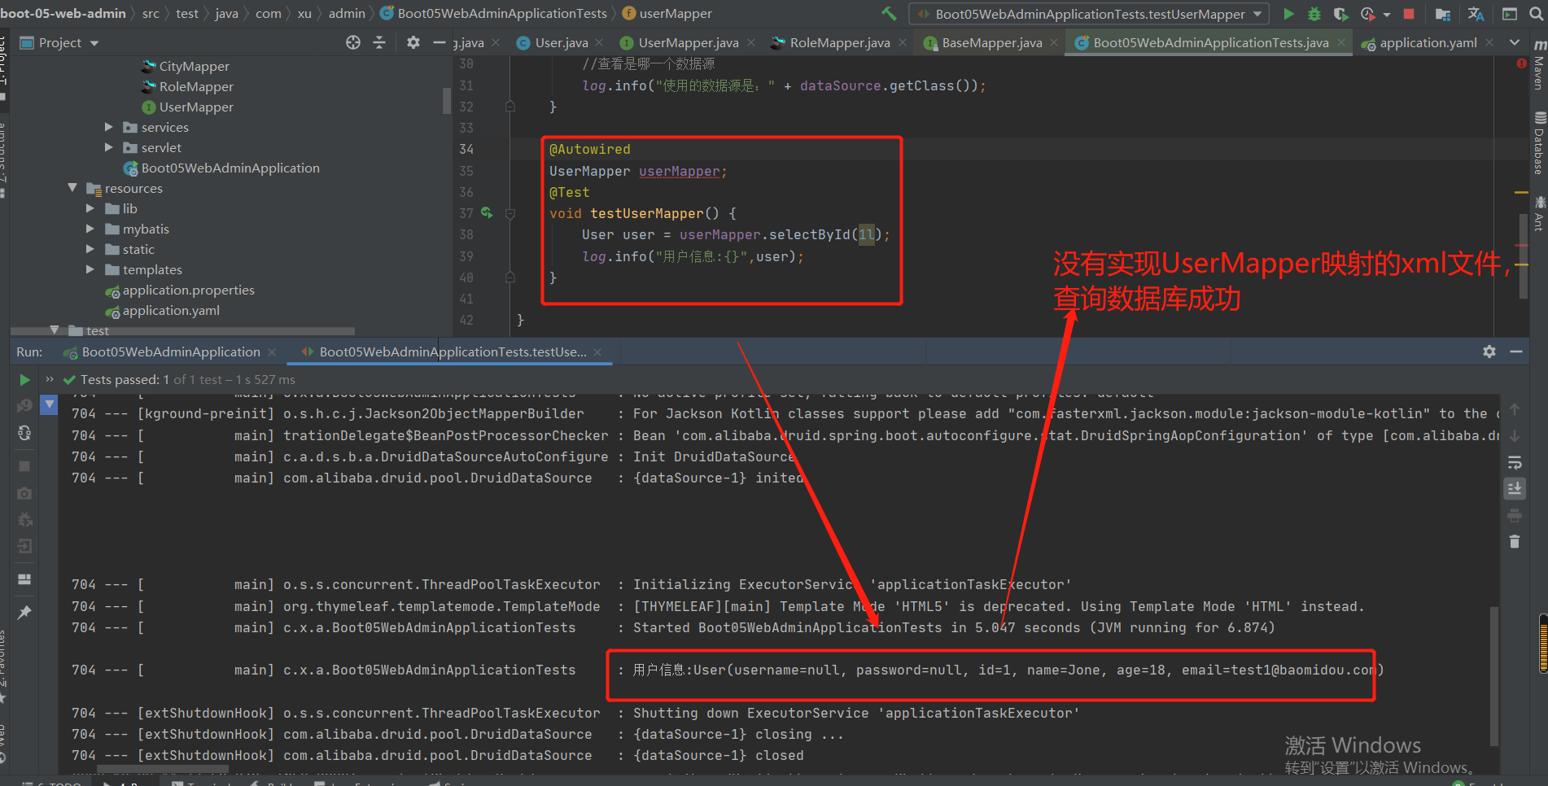Click the Restore layout icon in Run panel

click(x=24, y=579)
